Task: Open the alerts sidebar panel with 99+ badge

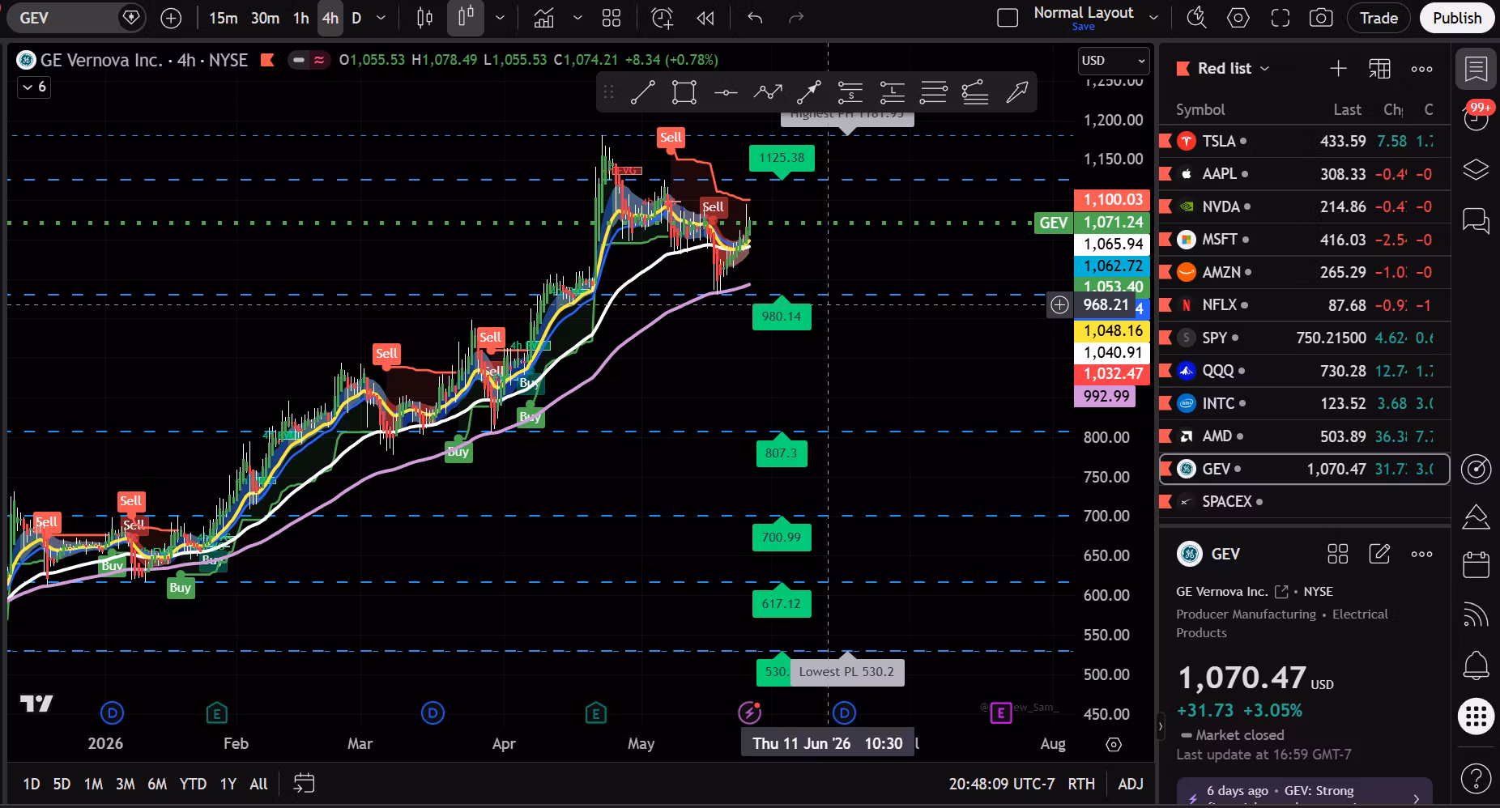Action: click(1477, 117)
